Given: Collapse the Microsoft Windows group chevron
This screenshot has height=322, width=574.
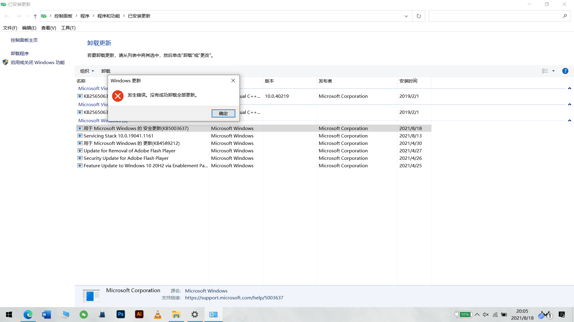Looking at the screenshot, I should [570, 120].
